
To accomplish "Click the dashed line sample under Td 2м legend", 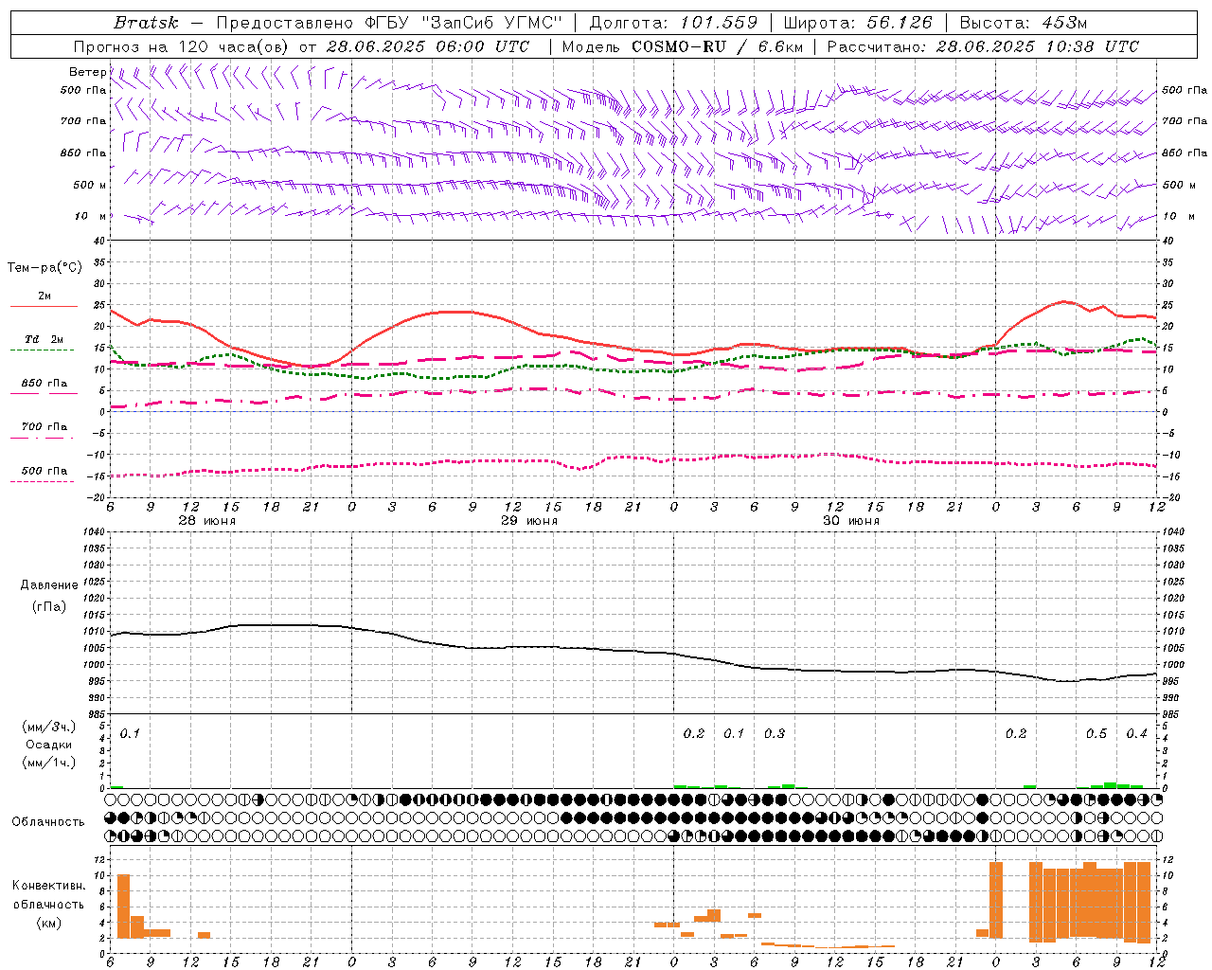I will 43,350.
